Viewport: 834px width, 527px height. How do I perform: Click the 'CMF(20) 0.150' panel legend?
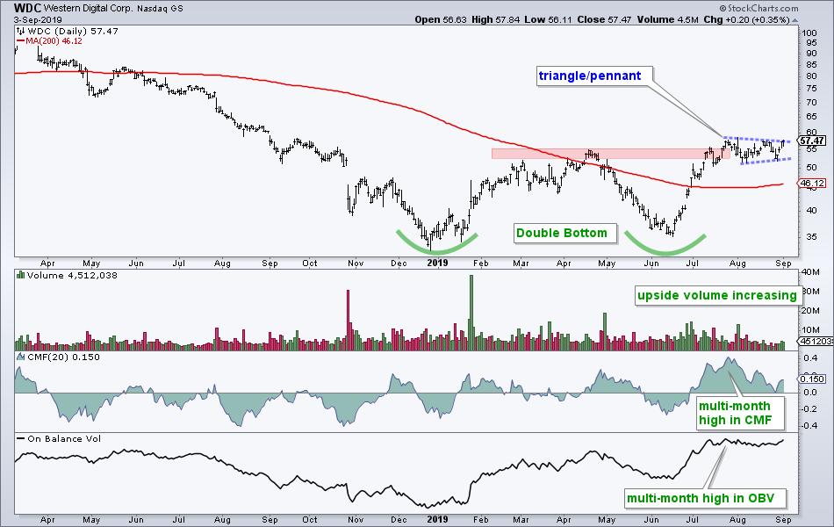(59, 357)
